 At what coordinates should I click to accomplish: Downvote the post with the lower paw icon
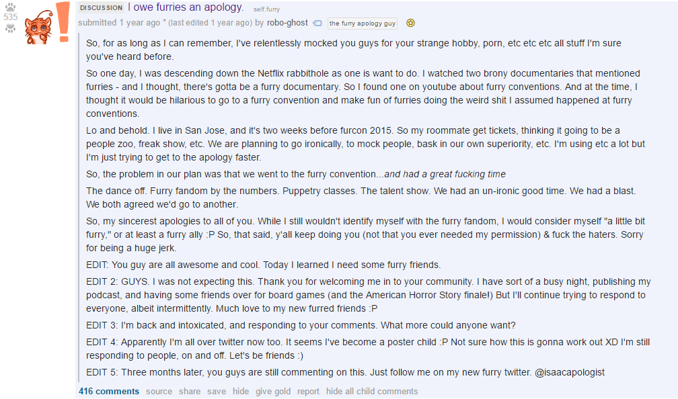pos(10,28)
